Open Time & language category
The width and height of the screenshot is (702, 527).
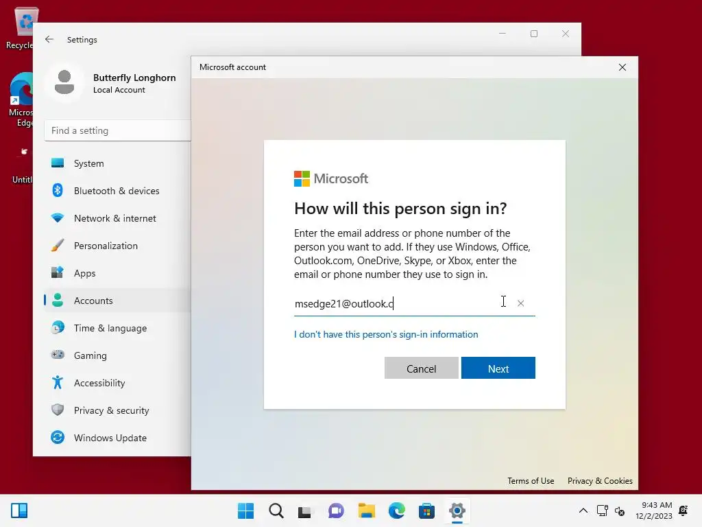tap(118, 328)
